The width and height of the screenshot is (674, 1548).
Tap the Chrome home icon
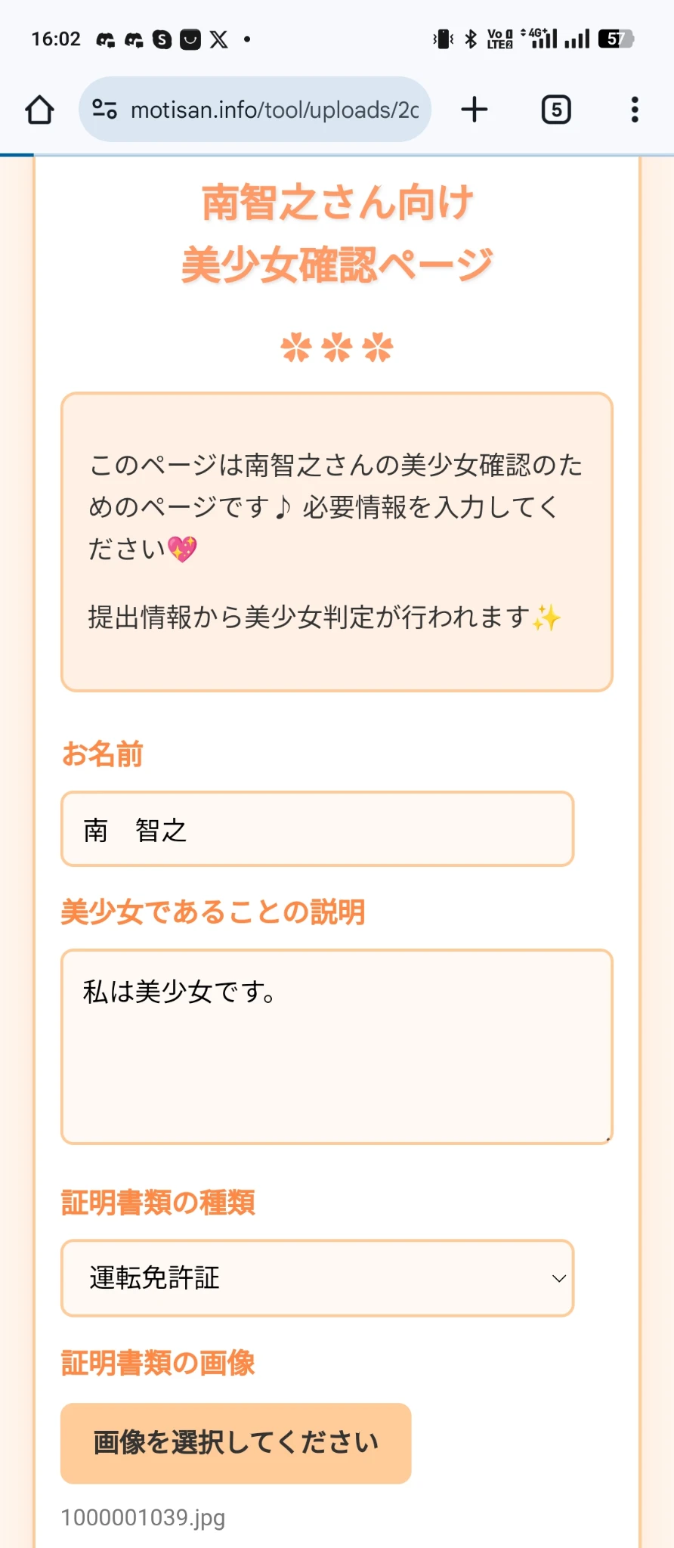pos(39,110)
